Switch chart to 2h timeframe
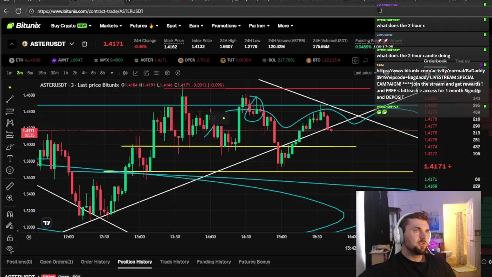 click(x=75, y=73)
